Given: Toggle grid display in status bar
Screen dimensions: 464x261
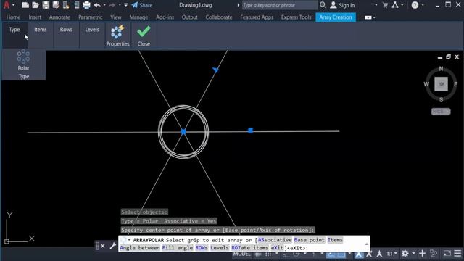Looking at the screenshot, I should [x=258, y=254].
